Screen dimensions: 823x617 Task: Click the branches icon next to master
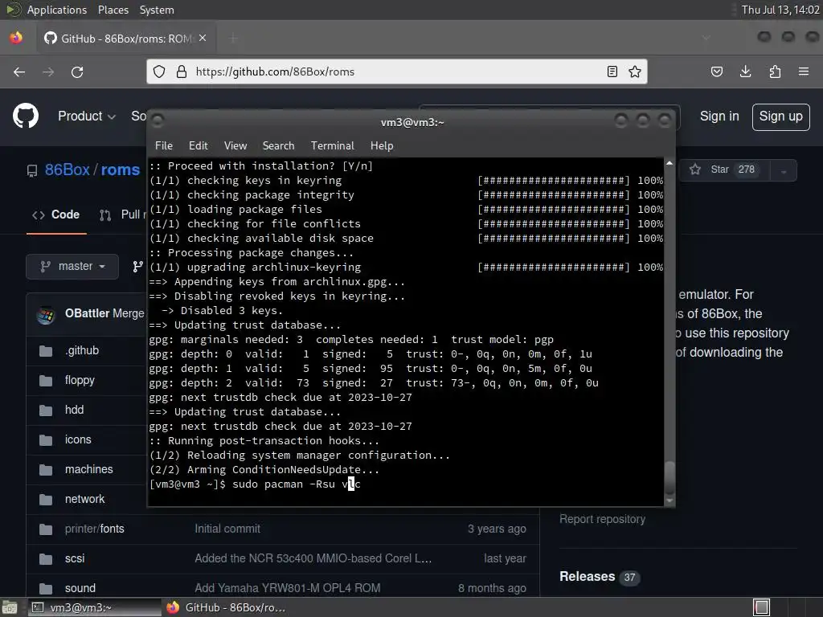click(137, 267)
